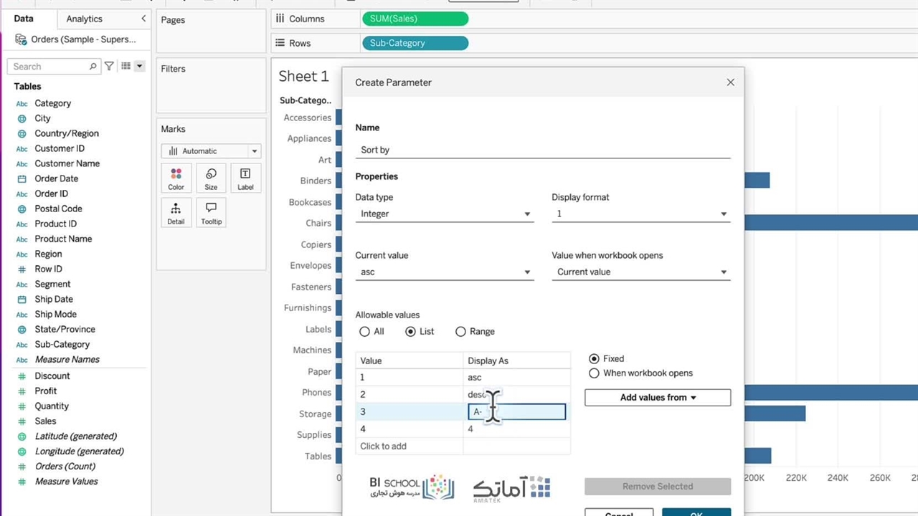Click the Add values from button
The height and width of the screenshot is (516, 918).
tap(657, 398)
